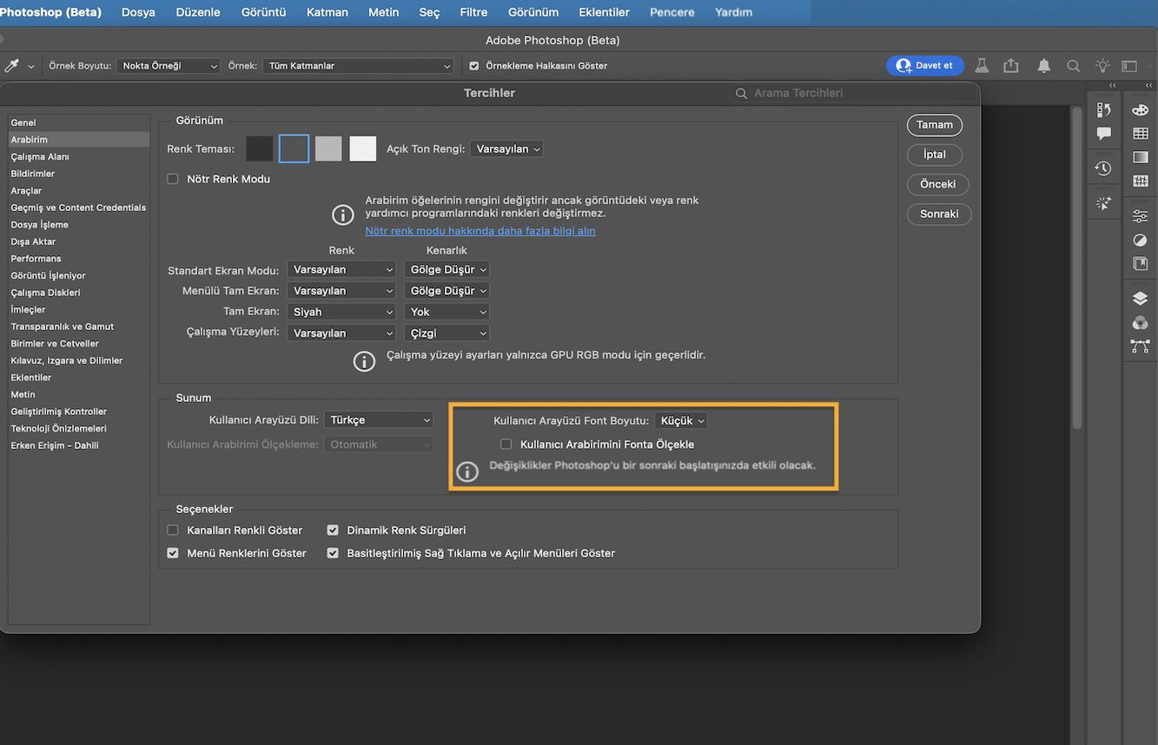Open the Layers panel
The height and width of the screenshot is (745, 1158).
[1141, 297]
